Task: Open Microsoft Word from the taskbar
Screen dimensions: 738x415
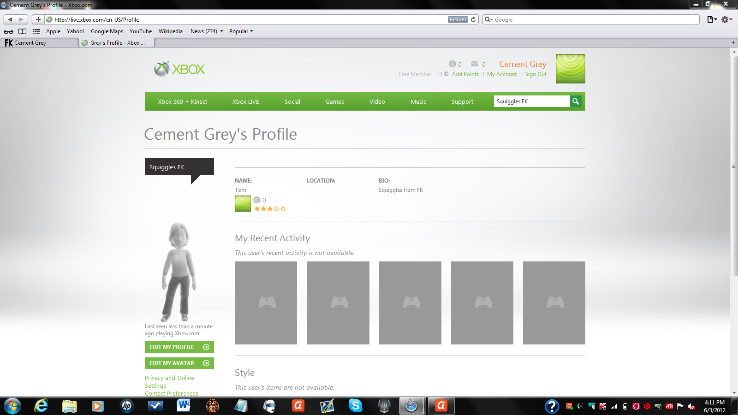Action: point(184,406)
